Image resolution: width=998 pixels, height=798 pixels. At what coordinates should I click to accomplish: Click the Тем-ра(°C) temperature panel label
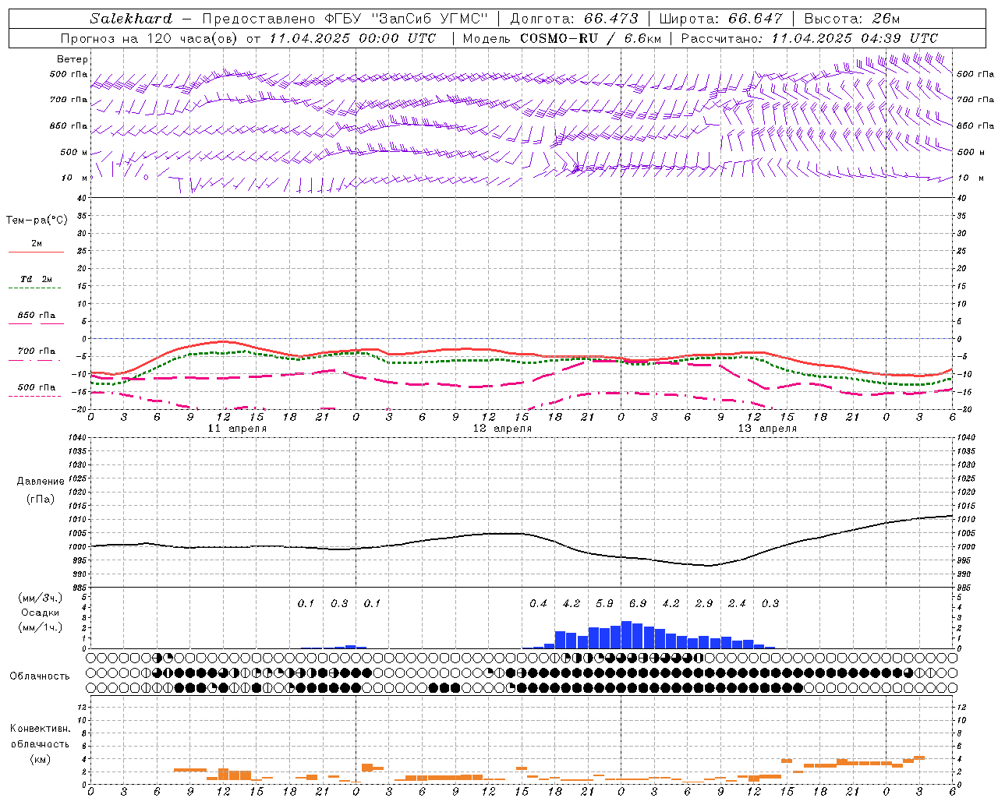[x=37, y=221]
